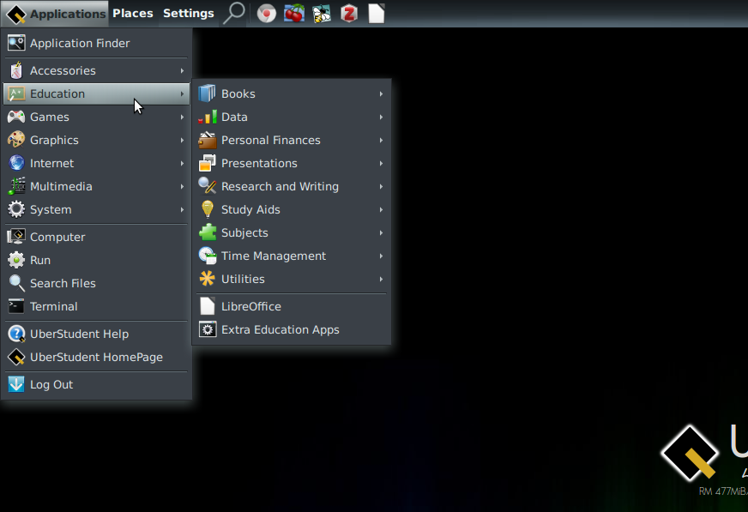This screenshot has height=512, width=748.
Task: Choose Search Files from the Applications menu
Action: coord(63,283)
